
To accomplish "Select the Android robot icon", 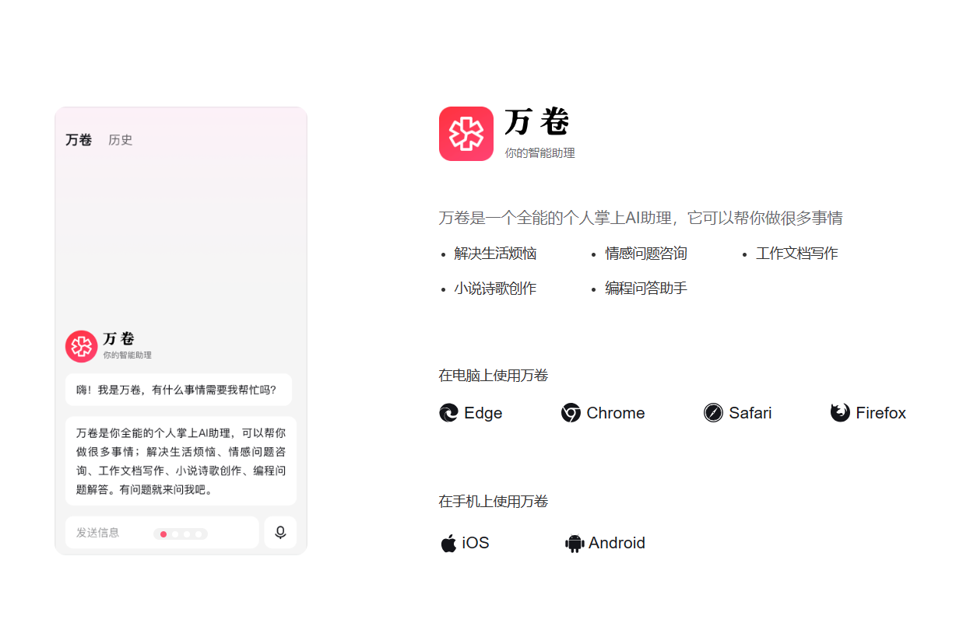I will click(x=574, y=543).
